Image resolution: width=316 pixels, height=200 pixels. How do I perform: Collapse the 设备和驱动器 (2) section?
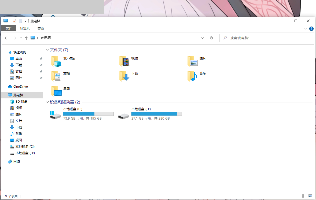coord(47,102)
